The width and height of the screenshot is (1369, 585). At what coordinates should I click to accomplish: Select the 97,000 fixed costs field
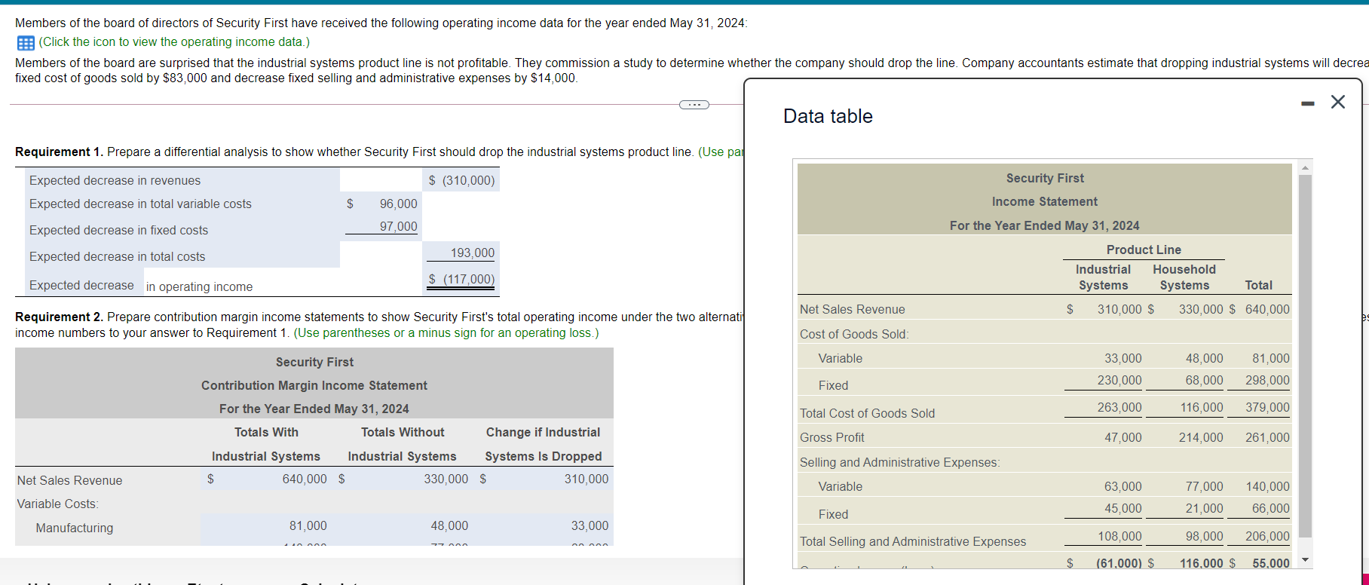click(381, 226)
